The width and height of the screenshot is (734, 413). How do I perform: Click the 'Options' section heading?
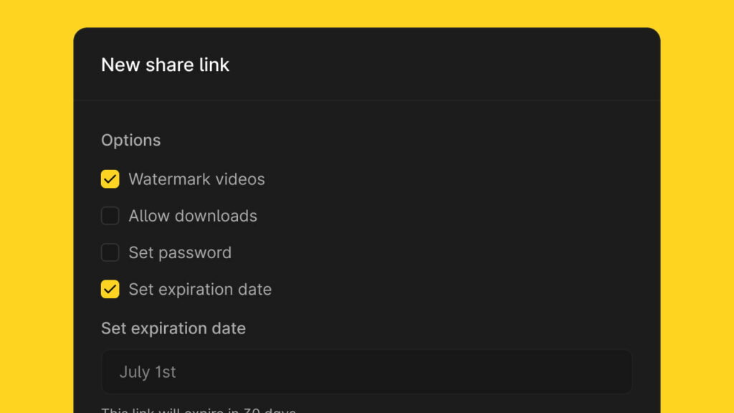click(131, 141)
